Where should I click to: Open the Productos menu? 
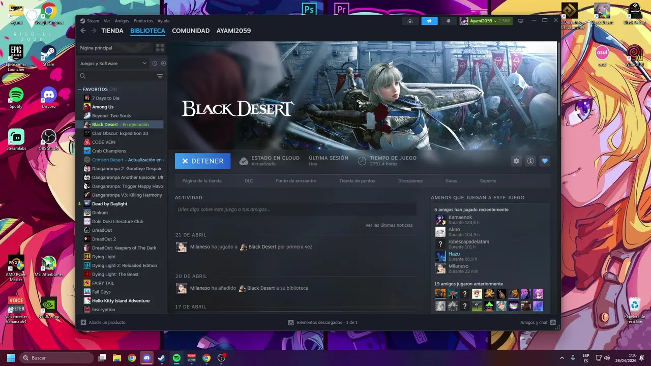(x=143, y=21)
